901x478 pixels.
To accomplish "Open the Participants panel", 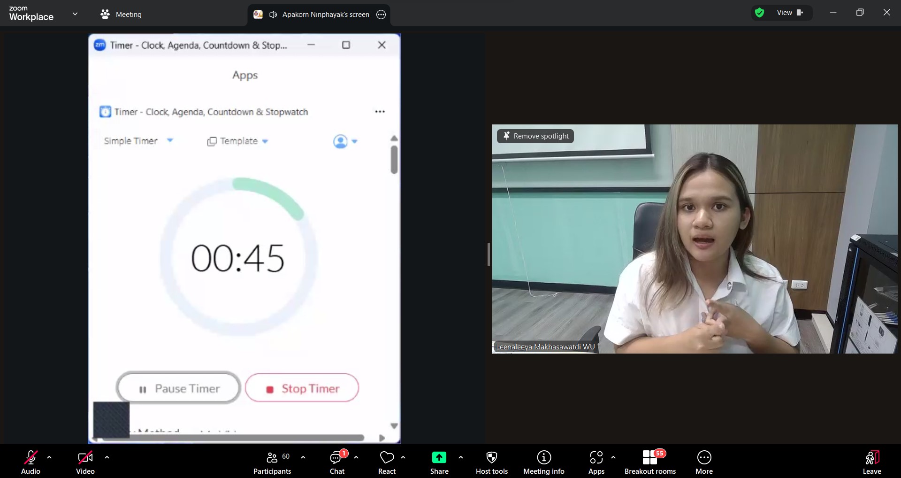I will [272, 462].
